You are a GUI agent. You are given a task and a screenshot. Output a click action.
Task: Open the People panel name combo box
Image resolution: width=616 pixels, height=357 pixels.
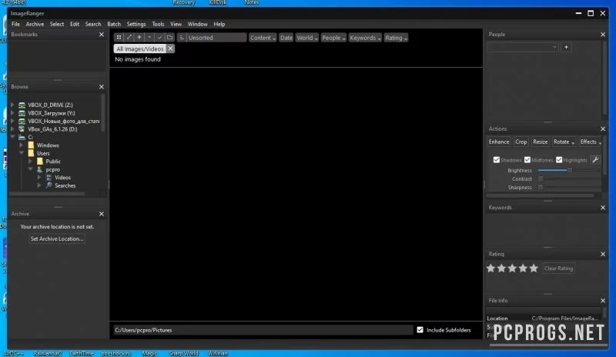(x=523, y=47)
